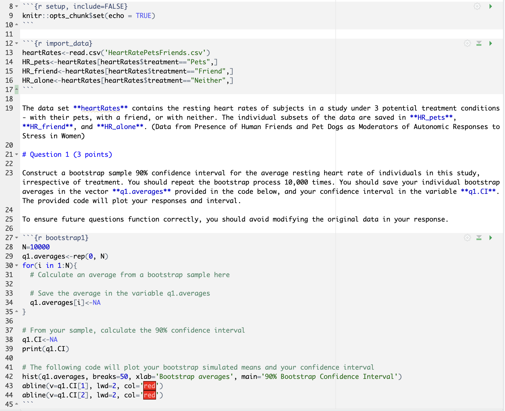This screenshot has width=505, height=411.
Task: Click the red color swatch on line 43
Action: tap(149, 386)
